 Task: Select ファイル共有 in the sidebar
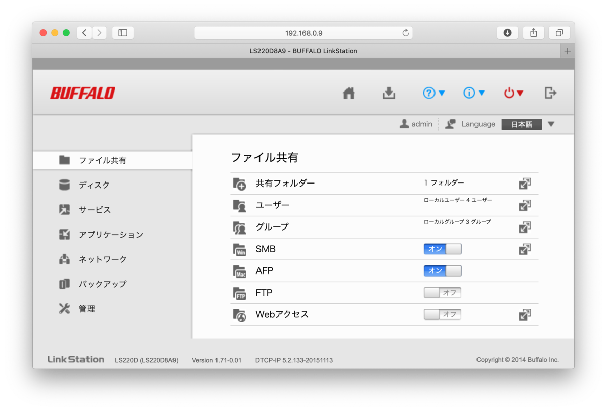point(112,160)
